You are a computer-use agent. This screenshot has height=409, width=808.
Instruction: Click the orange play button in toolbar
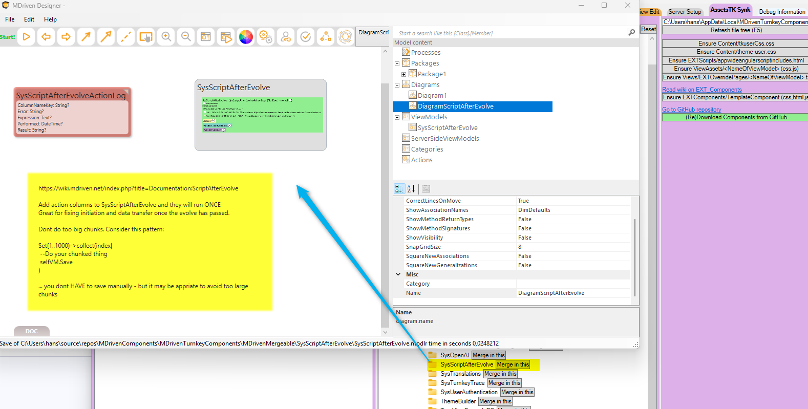[27, 37]
